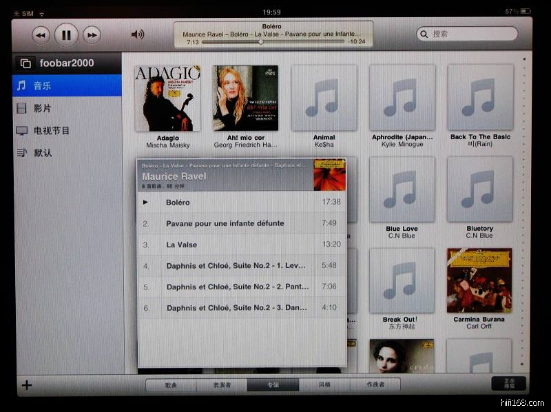Image resolution: width=551 pixels, height=412 pixels.
Task: Open the Adagio album by Mischa Maisky
Action: 167,99
